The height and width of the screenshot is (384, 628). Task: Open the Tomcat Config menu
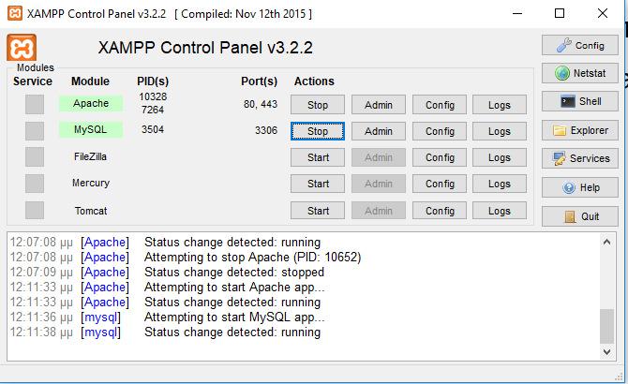tap(440, 211)
